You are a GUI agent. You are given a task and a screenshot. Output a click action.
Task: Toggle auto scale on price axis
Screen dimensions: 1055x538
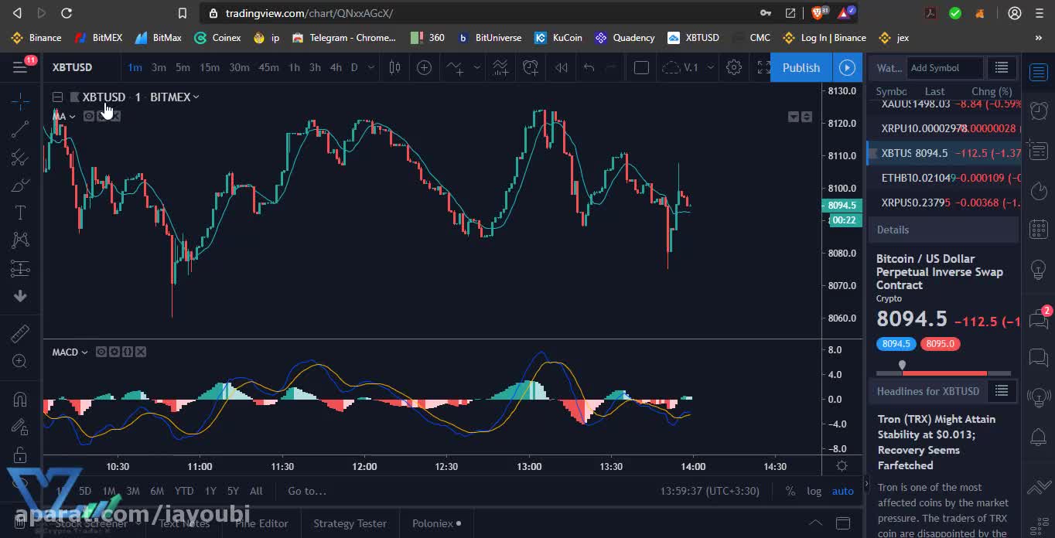click(842, 491)
